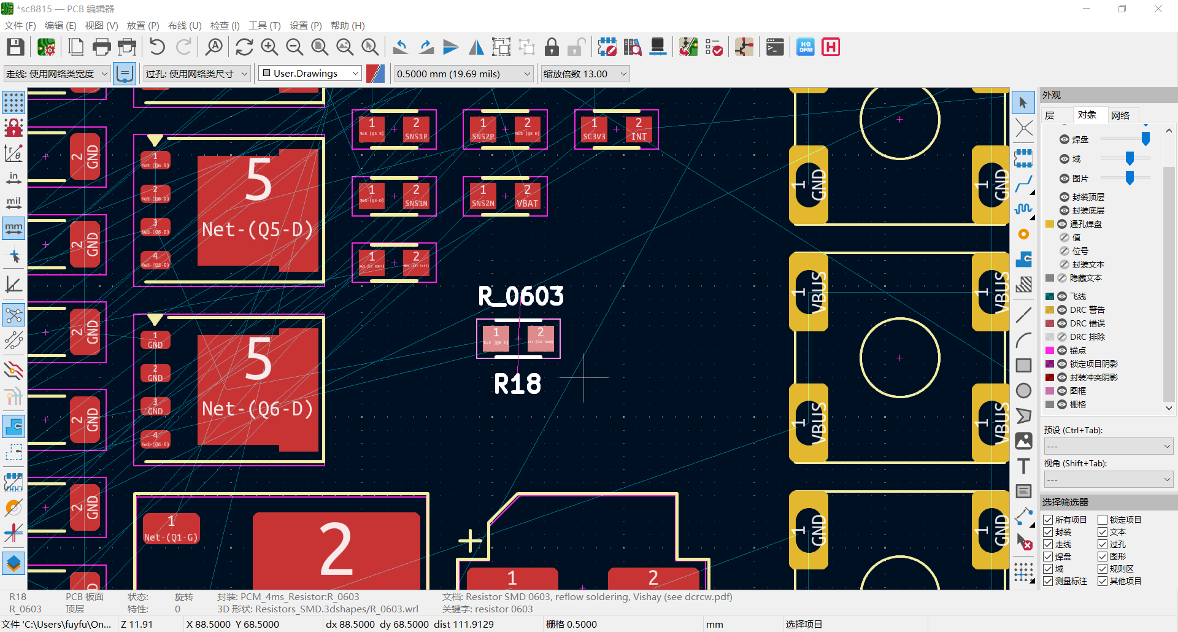Click the print icon
This screenshot has width=1178, height=632.
pos(101,47)
